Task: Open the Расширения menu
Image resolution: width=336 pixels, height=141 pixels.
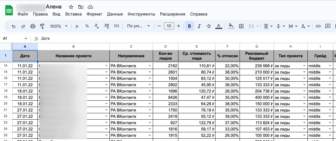Action: (x=172, y=14)
